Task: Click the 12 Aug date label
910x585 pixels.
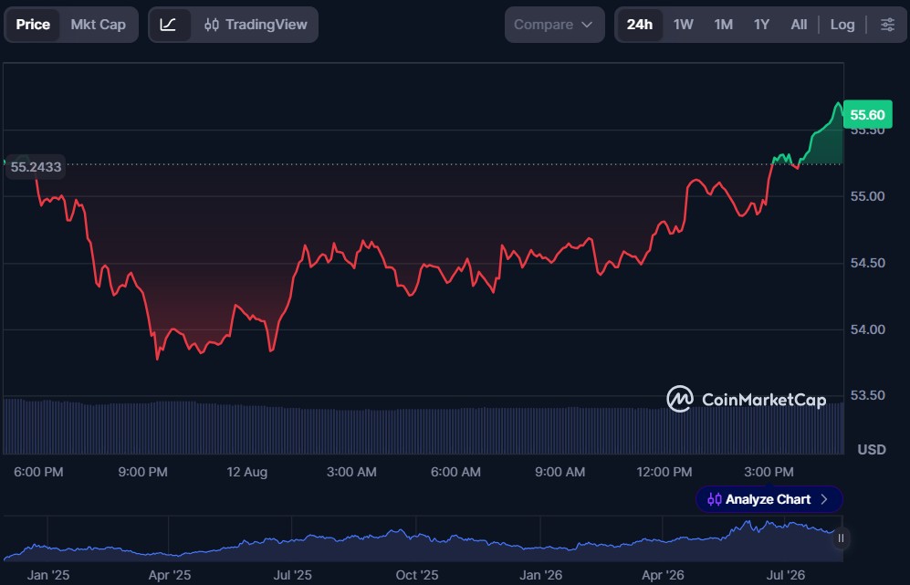Action: (x=246, y=473)
